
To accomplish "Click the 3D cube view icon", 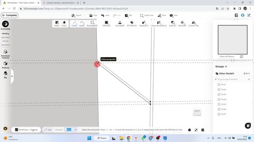I will 190,130.
